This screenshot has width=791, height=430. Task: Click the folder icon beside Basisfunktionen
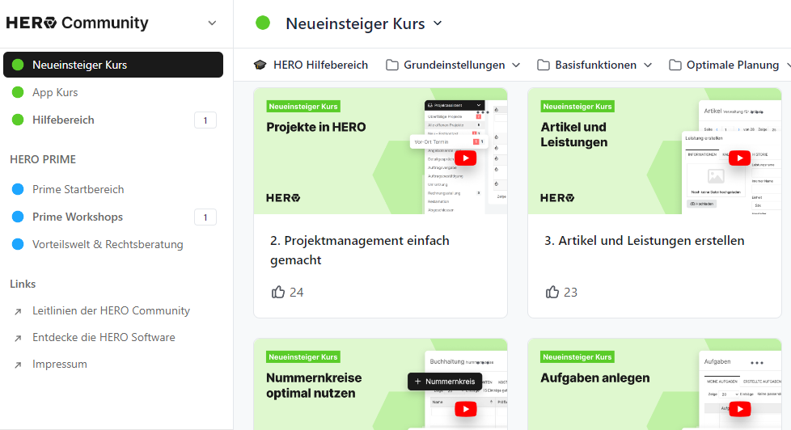pyautogui.click(x=544, y=65)
